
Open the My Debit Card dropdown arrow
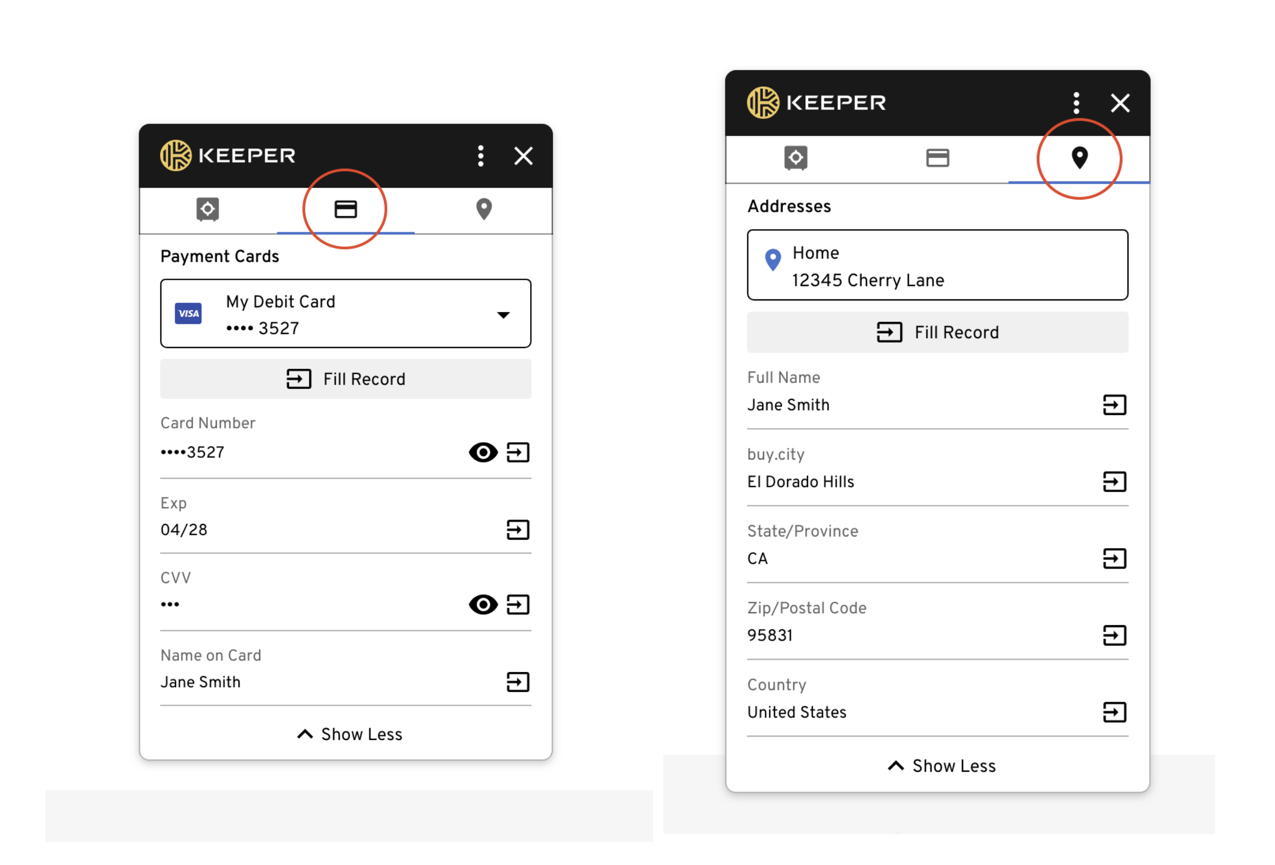point(503,315)
